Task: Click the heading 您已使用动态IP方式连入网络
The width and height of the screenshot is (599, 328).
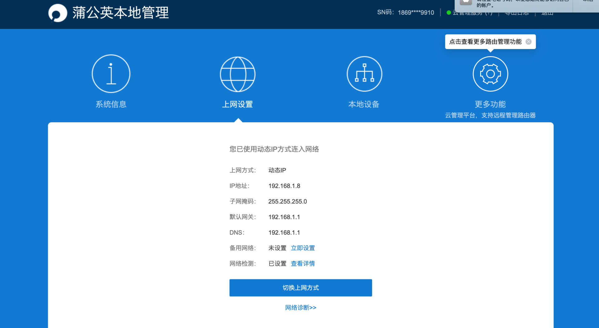Action: coord(274,149)
